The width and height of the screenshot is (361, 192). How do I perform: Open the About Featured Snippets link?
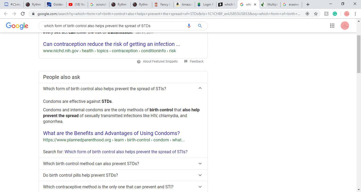pos(160,61)
